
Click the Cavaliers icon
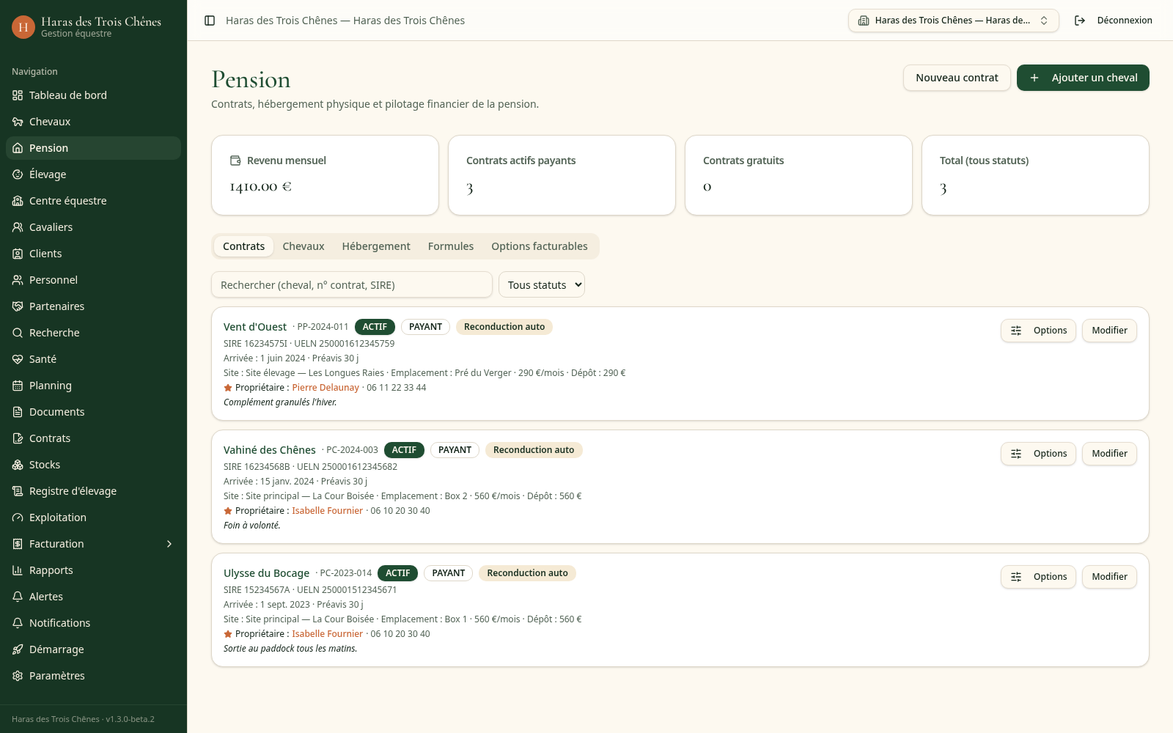[x=18, y=227]
